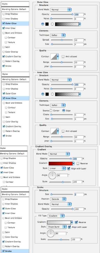Click the Contour curve thumbnail in Inner Glow settings
The height and width of the screenshot is (253, 100).
[54, 131]
